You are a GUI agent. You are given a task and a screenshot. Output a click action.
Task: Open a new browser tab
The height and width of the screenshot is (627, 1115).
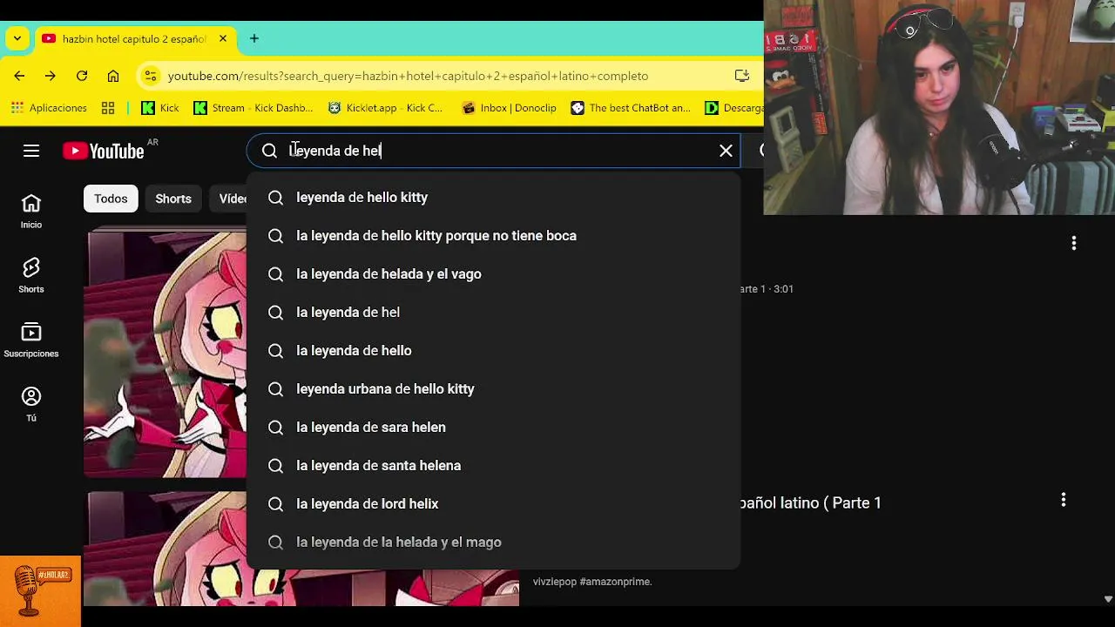pyautogui.click(x=254, y=38)
